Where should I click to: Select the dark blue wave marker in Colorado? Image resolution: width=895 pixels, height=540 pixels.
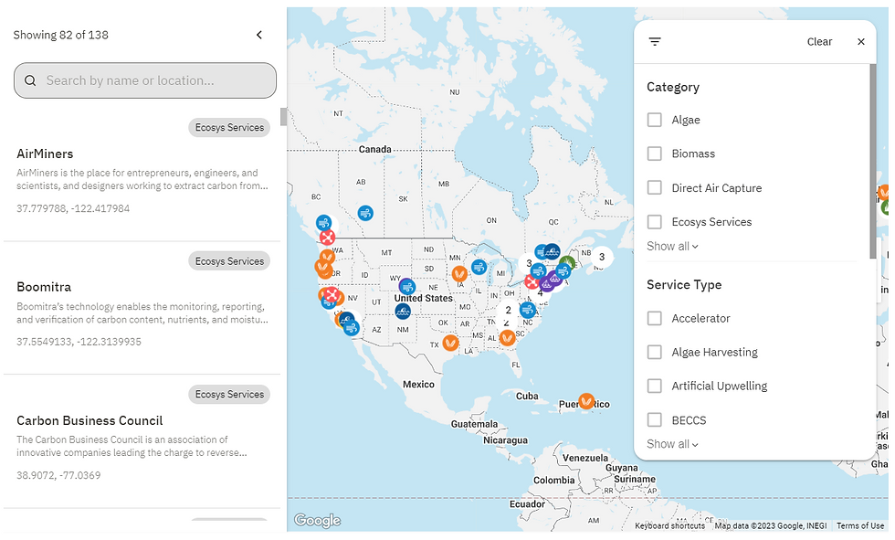403,311
